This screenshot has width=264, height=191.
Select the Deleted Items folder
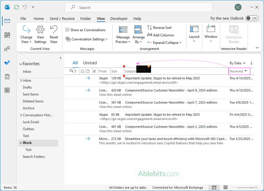click(x=33, y=101)
